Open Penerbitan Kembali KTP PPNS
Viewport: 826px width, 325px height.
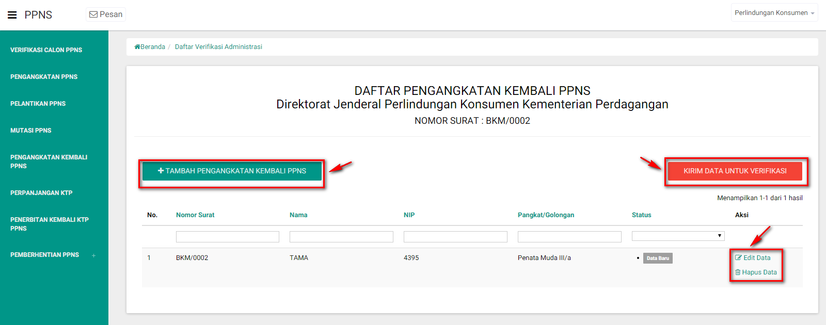[49, 224]
